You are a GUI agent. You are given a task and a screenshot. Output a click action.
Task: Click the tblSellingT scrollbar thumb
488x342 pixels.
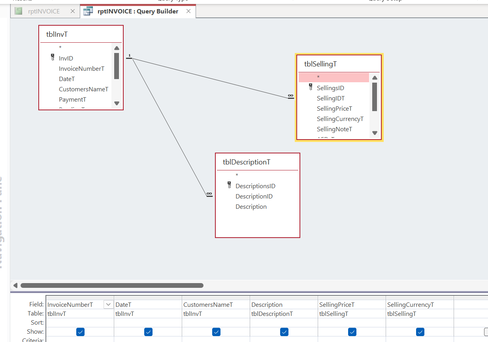coord(375,97)
